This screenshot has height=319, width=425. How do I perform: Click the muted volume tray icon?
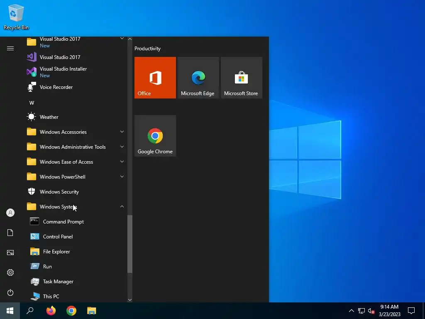[371, 311]
